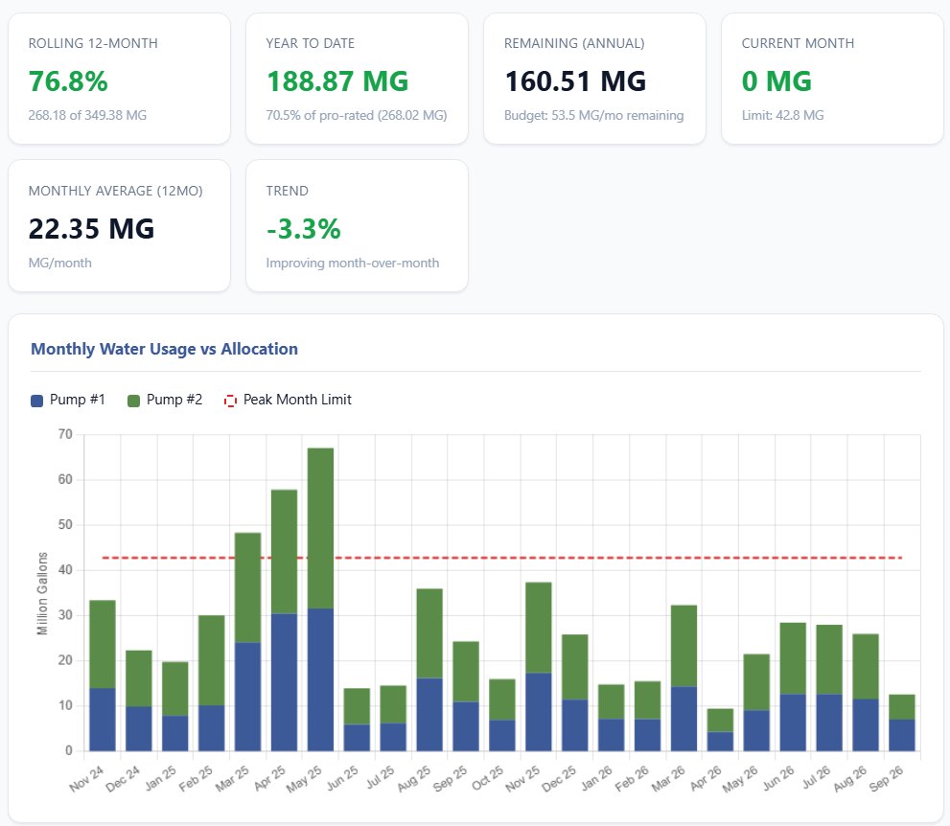The image size is (950, 826).
Task: Click the Aug 26 bar's blue segment
Action: click(x=866, y=724)
